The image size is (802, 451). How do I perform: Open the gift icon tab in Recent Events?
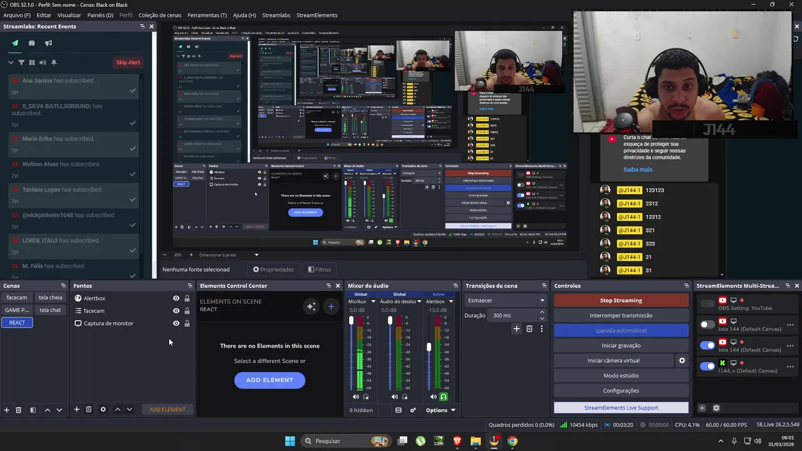pos(31,43)
